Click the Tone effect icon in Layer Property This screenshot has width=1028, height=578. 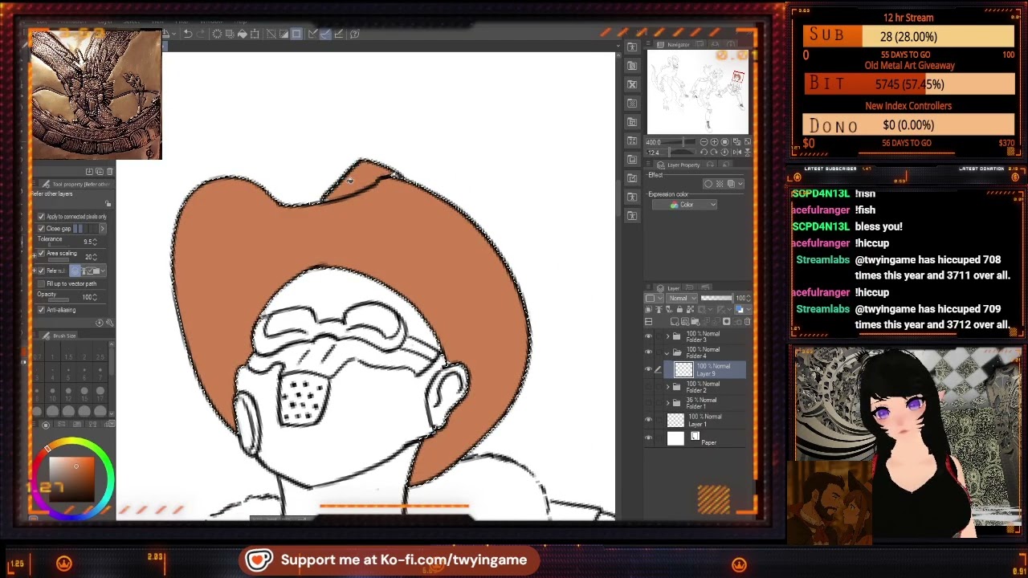click(720, 184)
